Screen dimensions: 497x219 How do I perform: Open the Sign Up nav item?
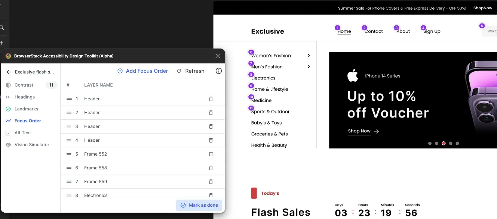click(x=432, y=31)
